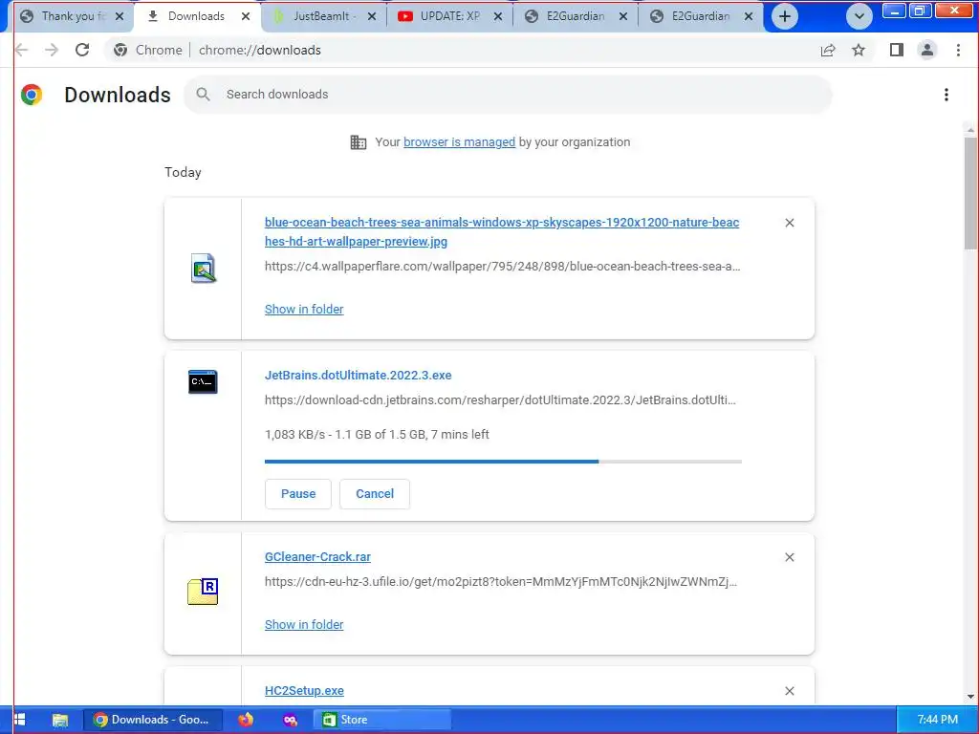The image size is (979, 734).
Task: Bookmark this page with the star icon
Action: tap(859, 50)
